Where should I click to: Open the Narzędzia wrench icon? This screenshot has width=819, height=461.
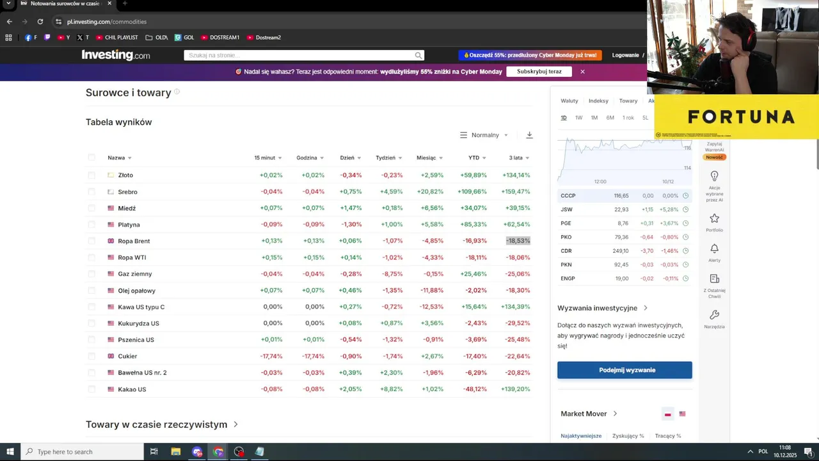715,315
